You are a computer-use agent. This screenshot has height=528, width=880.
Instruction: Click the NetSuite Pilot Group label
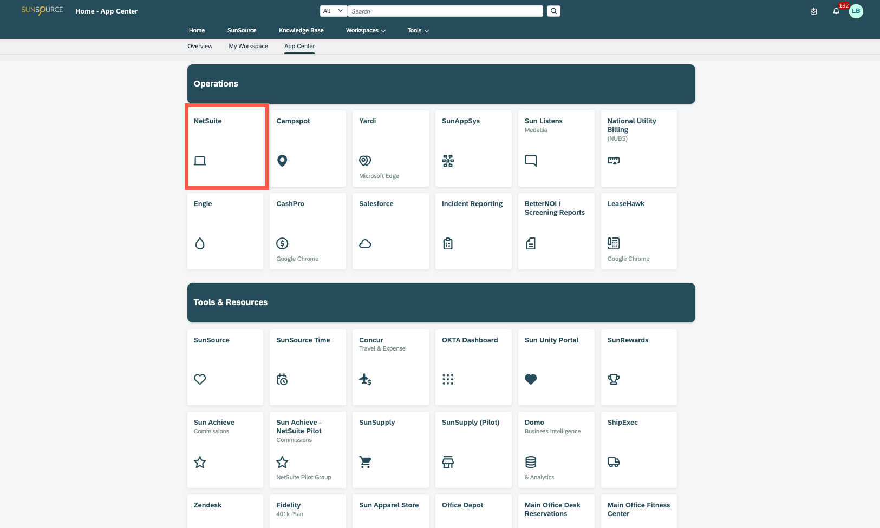click(x=304, y=477)
